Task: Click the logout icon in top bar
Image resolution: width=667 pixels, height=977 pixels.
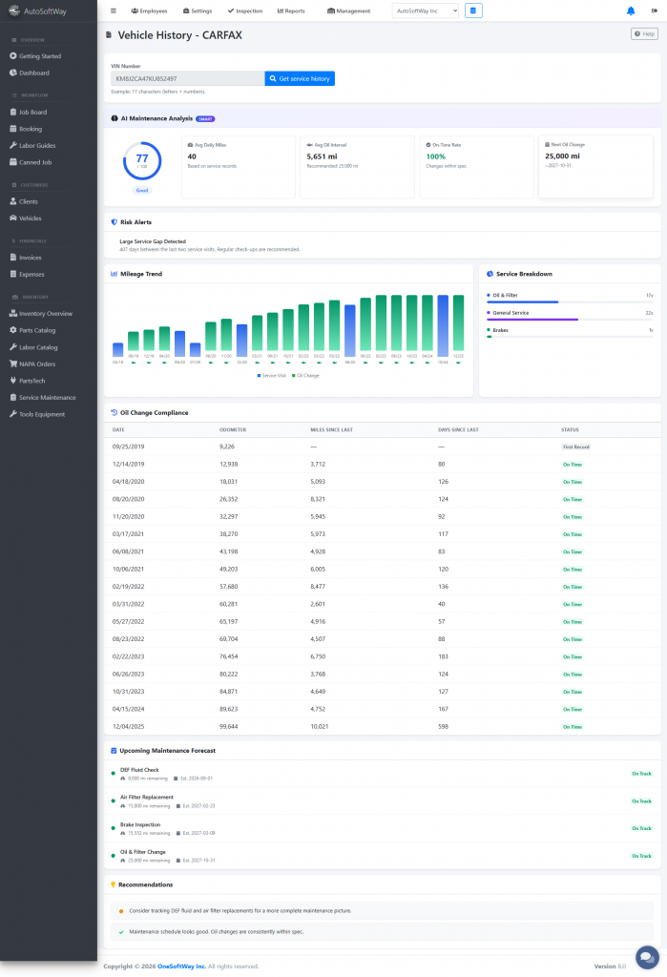Action: point(654,10)
